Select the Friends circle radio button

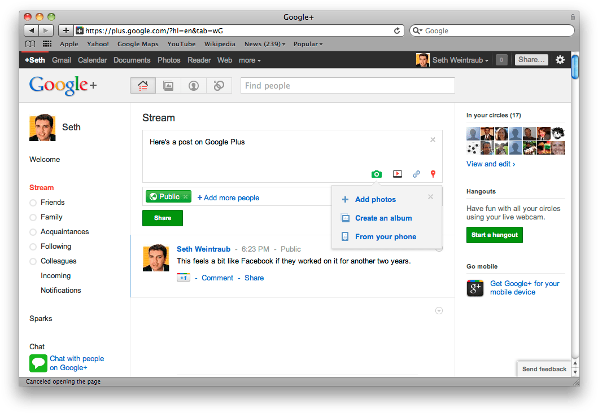coord(33,203)
